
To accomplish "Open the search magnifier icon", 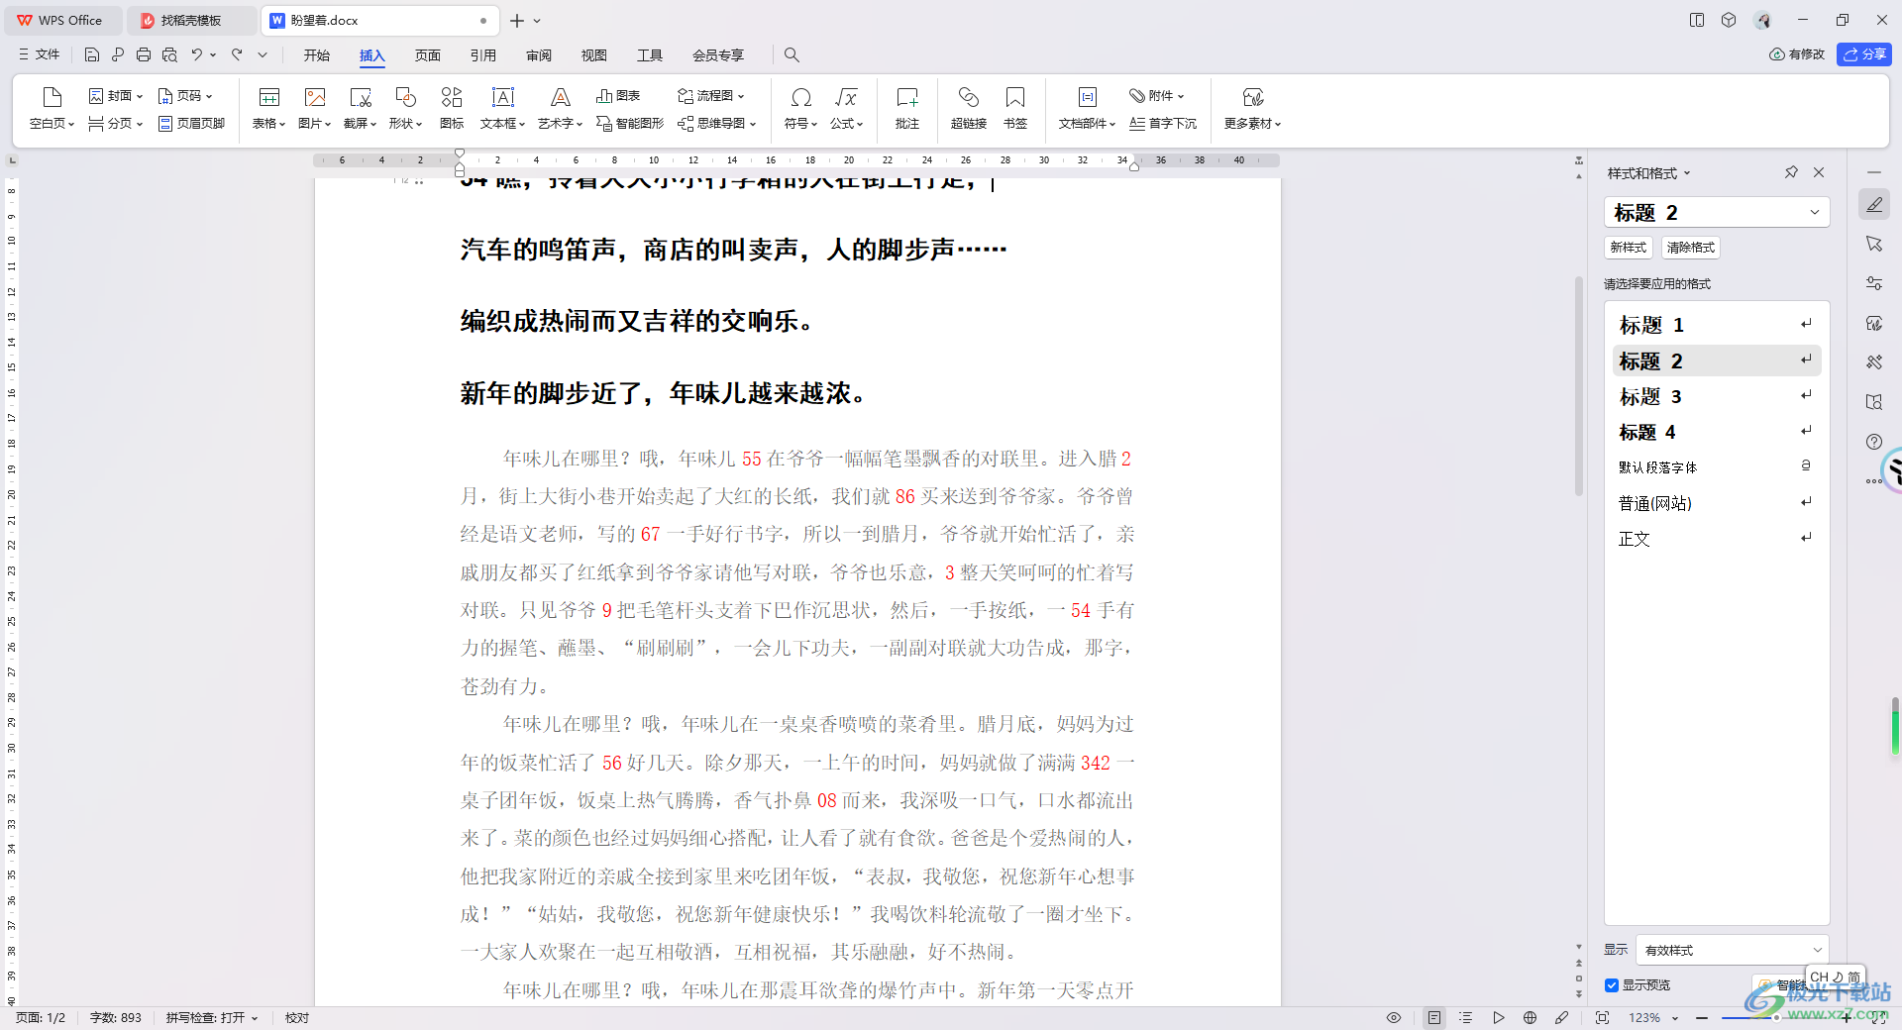I will (792, 55).
